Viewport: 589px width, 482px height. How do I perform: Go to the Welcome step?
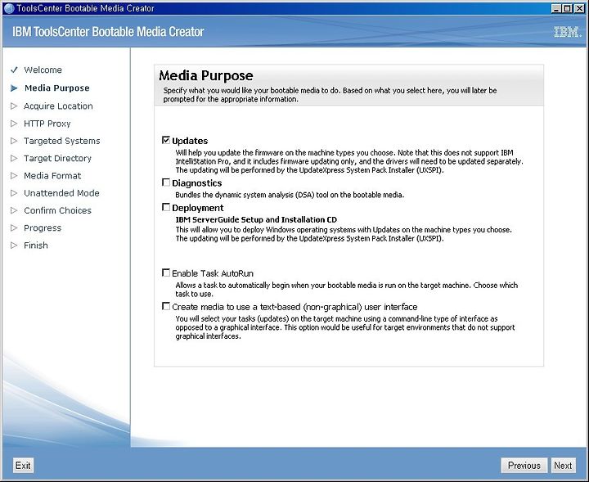click(43, 70)
